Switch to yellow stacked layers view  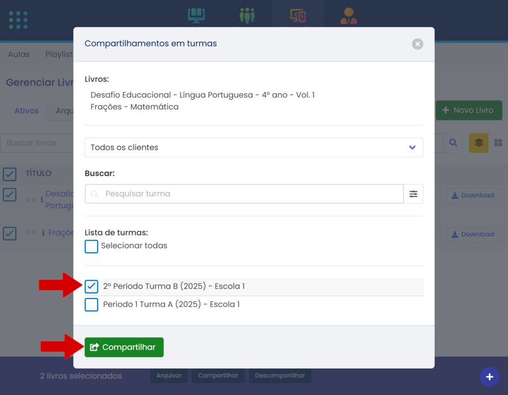pos(479,143)
